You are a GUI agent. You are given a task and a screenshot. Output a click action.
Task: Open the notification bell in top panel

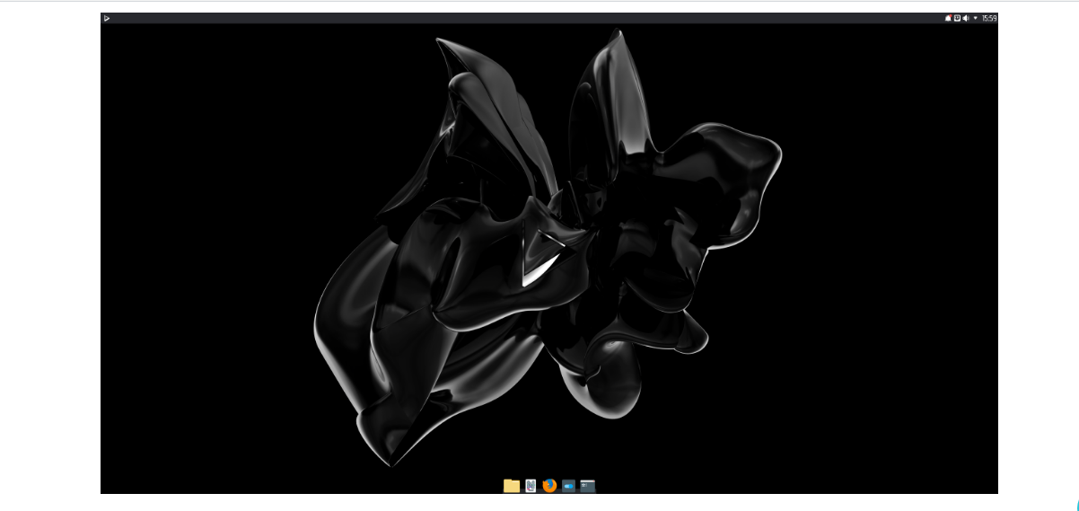[x=948, y=18]
